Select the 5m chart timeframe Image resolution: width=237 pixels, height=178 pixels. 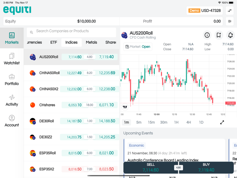click(139, 122)
